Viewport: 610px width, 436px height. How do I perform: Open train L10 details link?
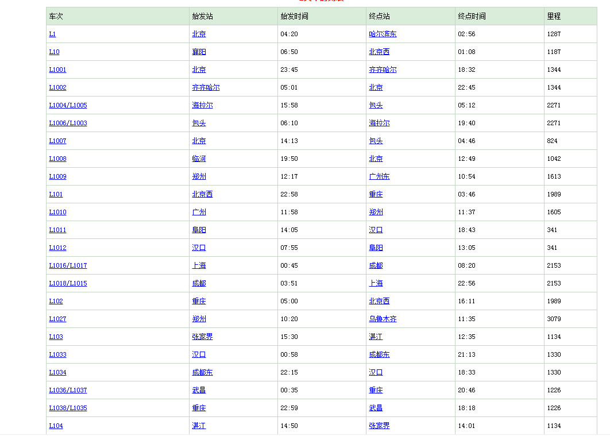tap(54, 52)
